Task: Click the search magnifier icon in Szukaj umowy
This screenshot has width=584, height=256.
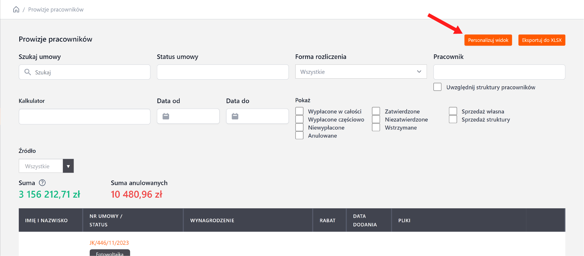Action: pyautogui.click(x=28, y=72)
